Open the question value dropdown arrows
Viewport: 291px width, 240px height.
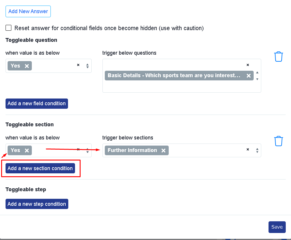tap(87, 66)
